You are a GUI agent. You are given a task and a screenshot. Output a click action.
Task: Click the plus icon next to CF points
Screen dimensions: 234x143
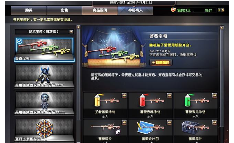[x=219, y=10]
